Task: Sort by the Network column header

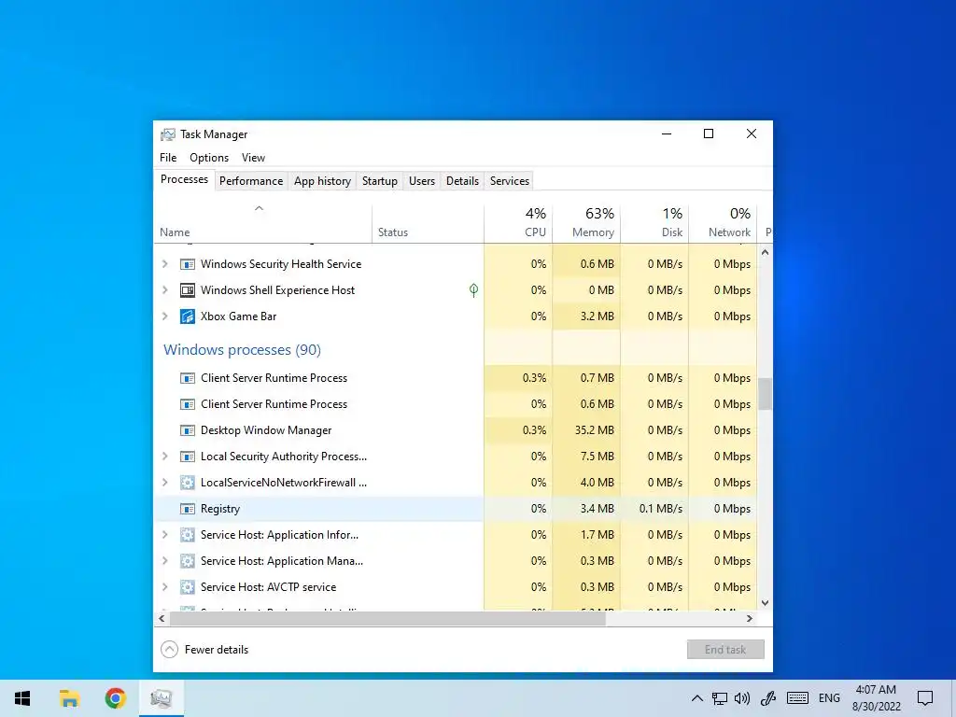Action: click(x=724, y=223)
